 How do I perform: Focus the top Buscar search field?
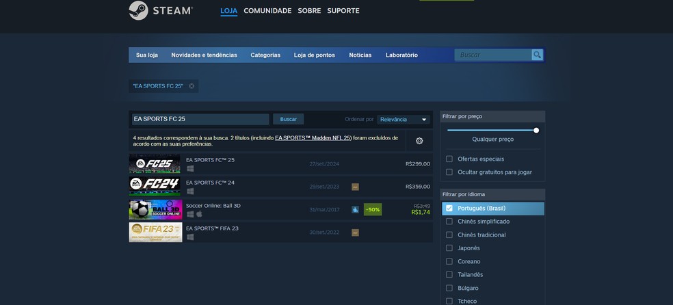pyautogui.click(x=492, y=55)
